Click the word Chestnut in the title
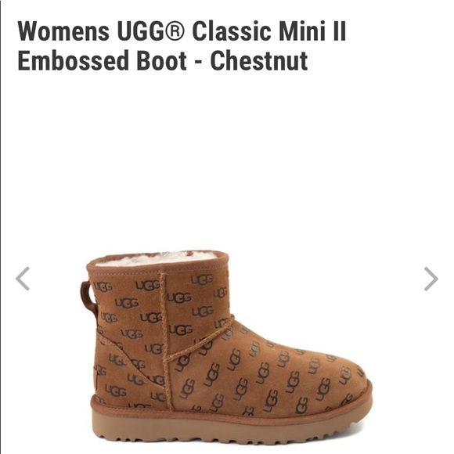454x454 pixels. click(x=259, y=60)
